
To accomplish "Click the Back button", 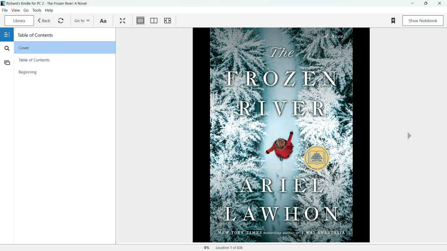I will (x=44, y=20).
